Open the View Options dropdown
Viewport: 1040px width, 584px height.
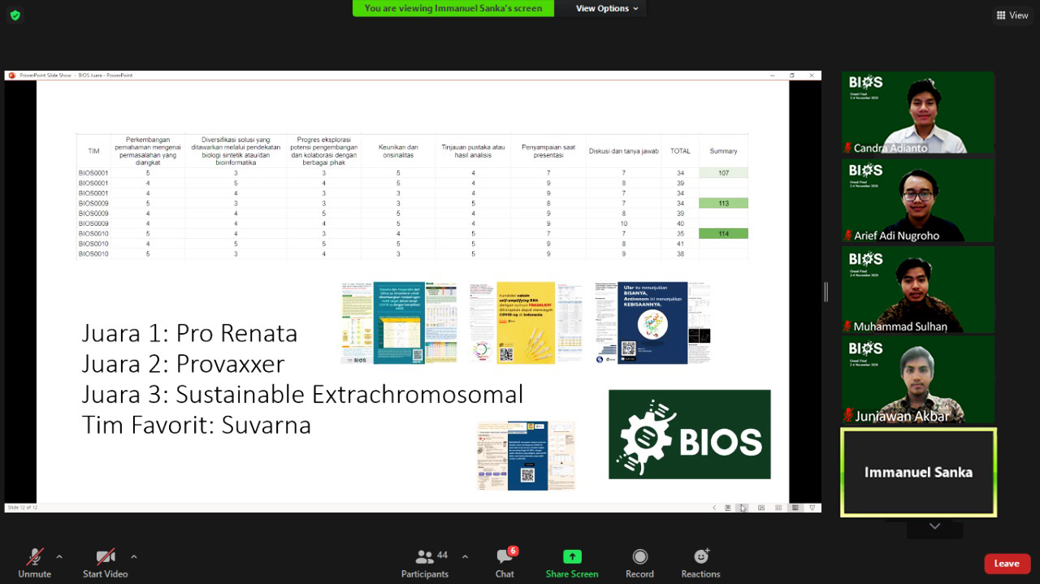(x=607, y=8)
